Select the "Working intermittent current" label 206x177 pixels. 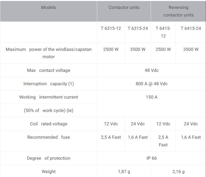point(48,97)
